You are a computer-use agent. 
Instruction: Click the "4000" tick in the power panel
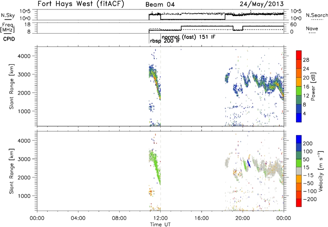(x=24, y=56)
